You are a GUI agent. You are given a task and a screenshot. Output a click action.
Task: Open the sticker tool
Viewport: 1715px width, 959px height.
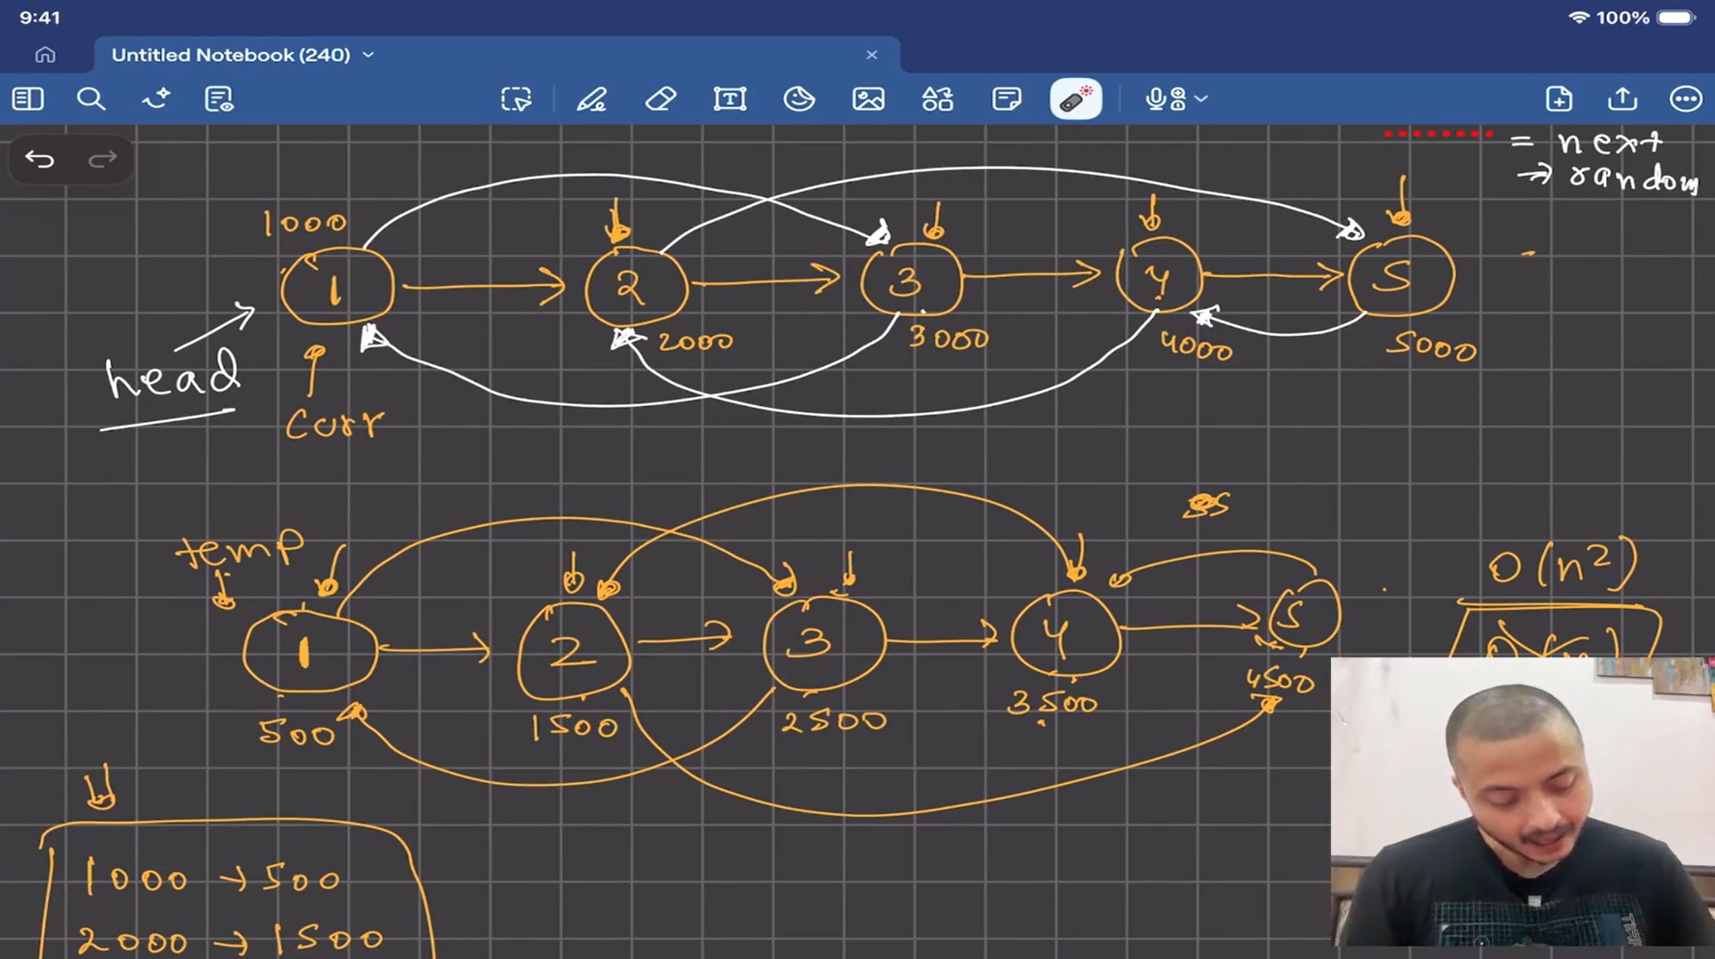[799, 99]
